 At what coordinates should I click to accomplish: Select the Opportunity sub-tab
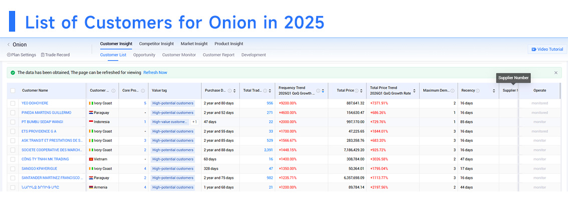pyautogui.click(x=144, y=55)
